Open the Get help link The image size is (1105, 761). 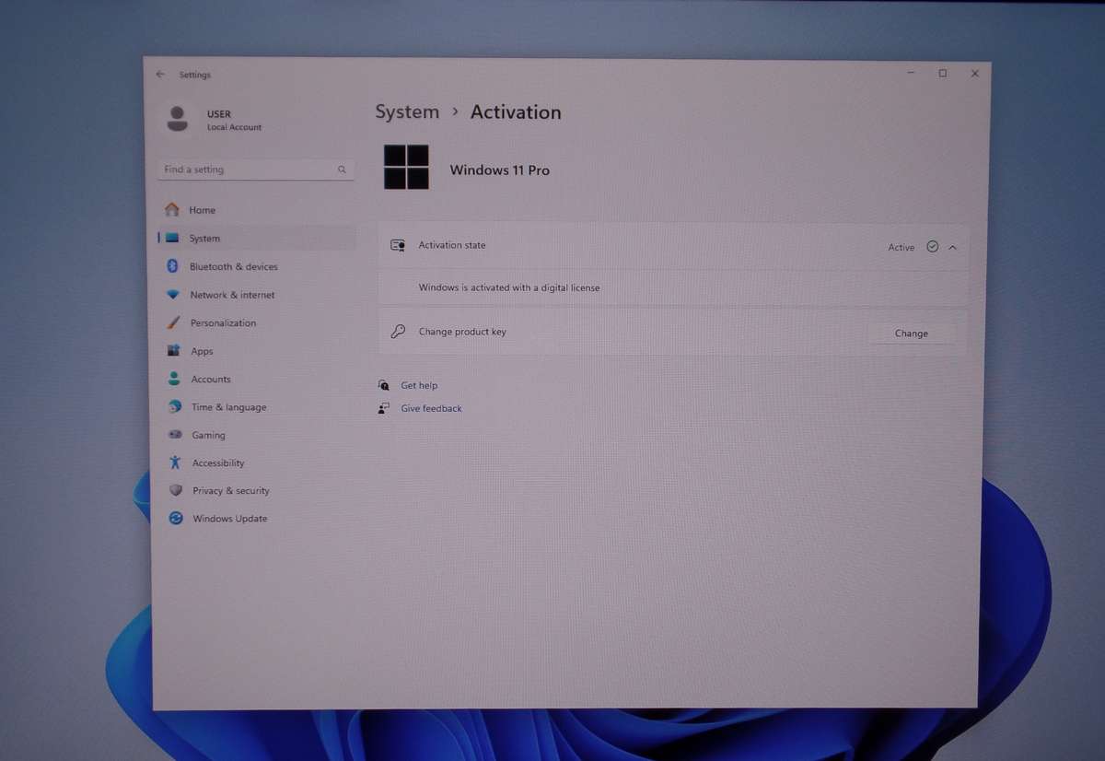(x=419, y=386)
